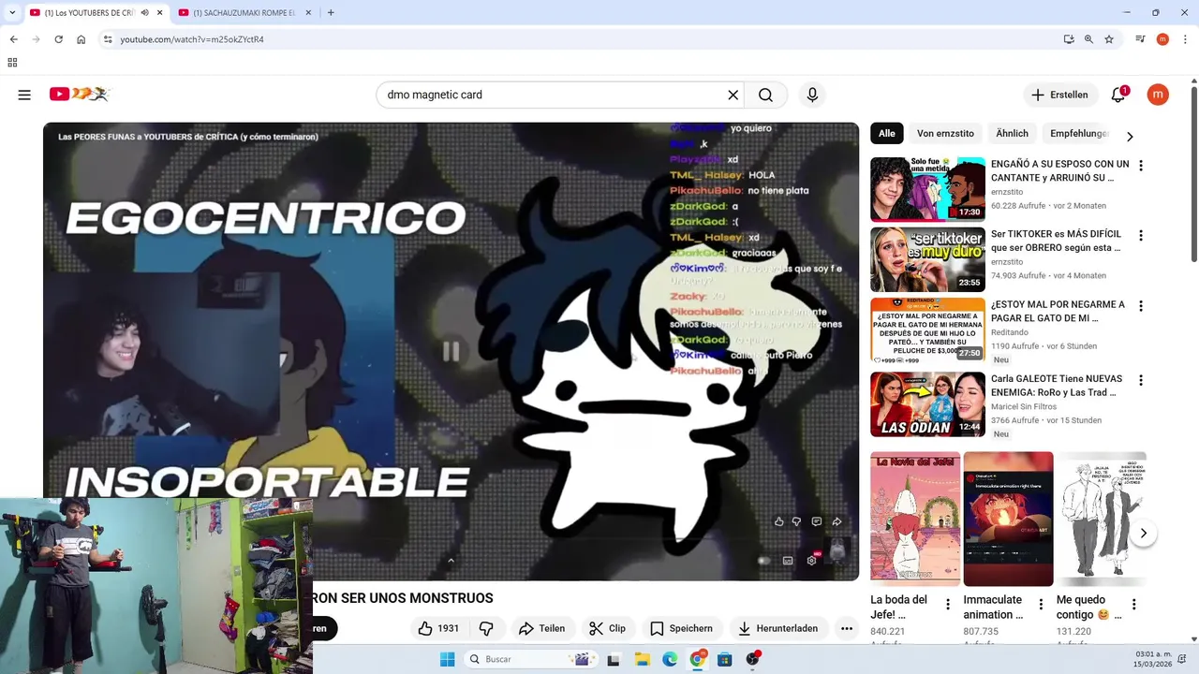
Task: Mute the 'Los YOUTUBERS DE CRÍ' tab audio
Action: pos(145,13)
